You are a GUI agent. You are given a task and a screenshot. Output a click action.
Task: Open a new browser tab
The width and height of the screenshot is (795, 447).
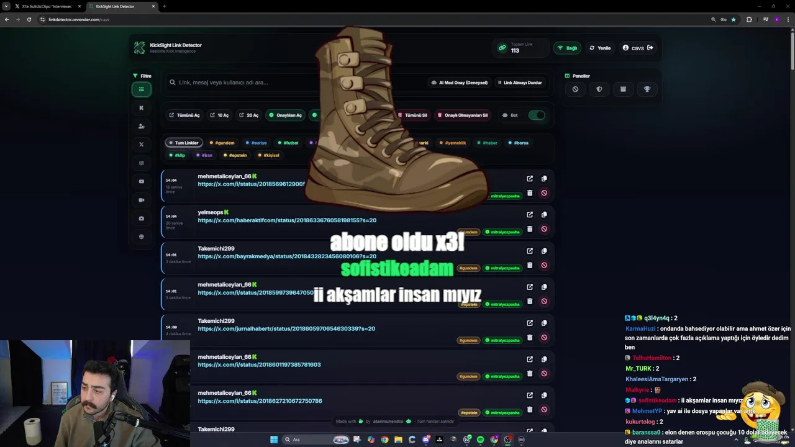pos(164,6)
